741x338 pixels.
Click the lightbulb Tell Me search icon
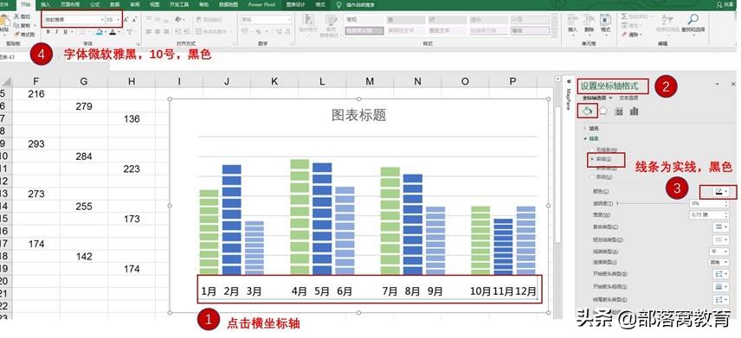(x=338, y=4)
